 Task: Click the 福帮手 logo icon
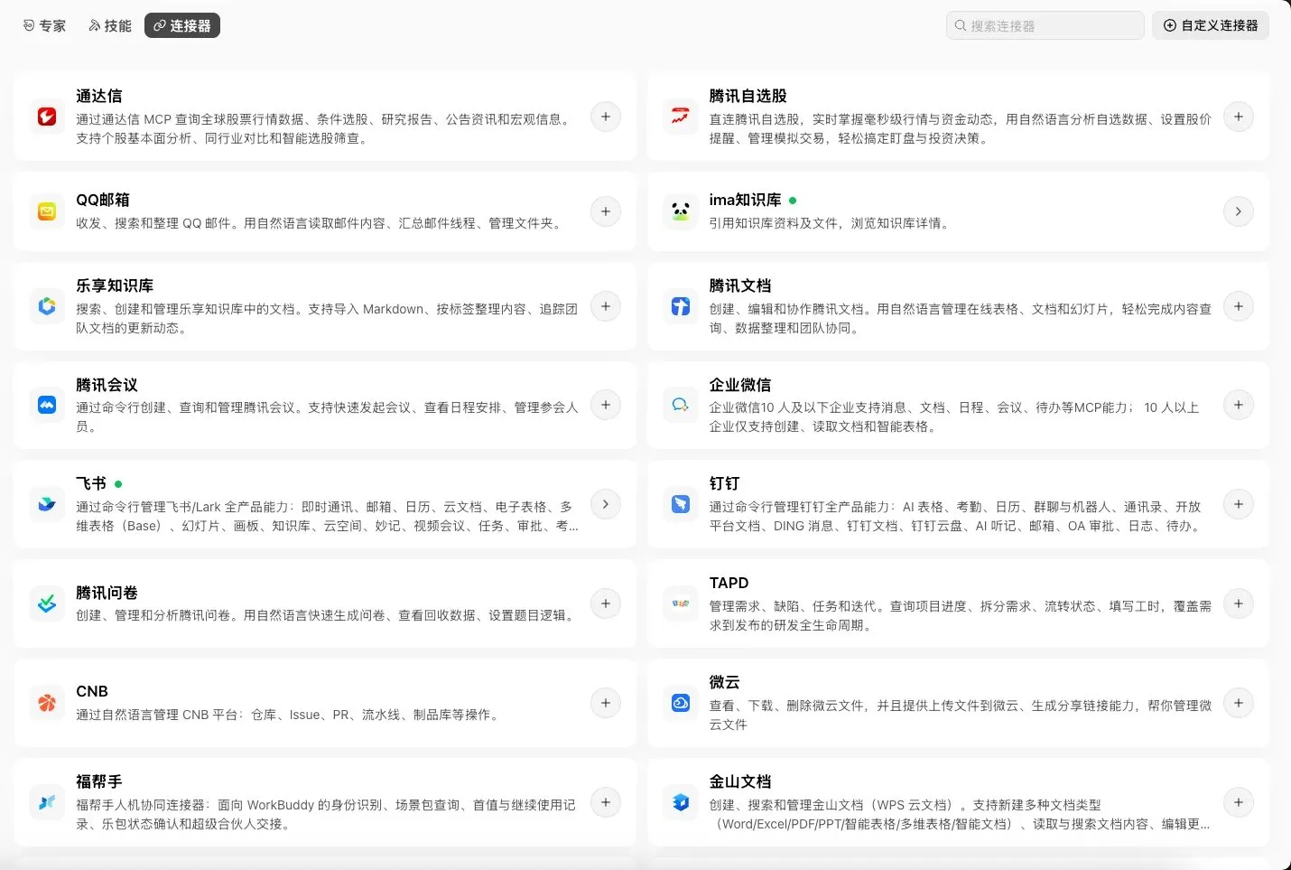47,802
